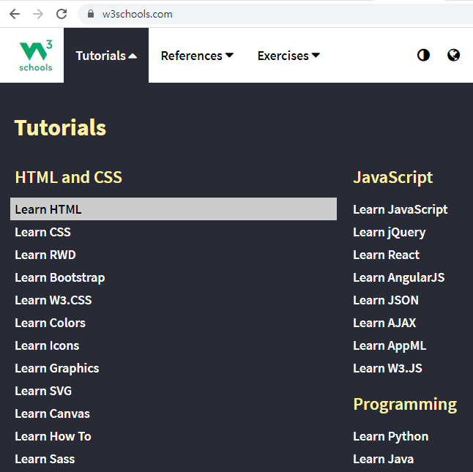Open the Learn CSS tutorial
Image resolution: width=473 pixels, height=472 pixels.
pos(42,232)
